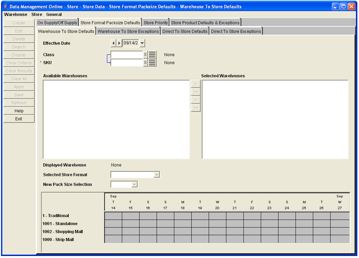
Task: Click the SKU field clear X icon
Action: click(x=145, y=63)
